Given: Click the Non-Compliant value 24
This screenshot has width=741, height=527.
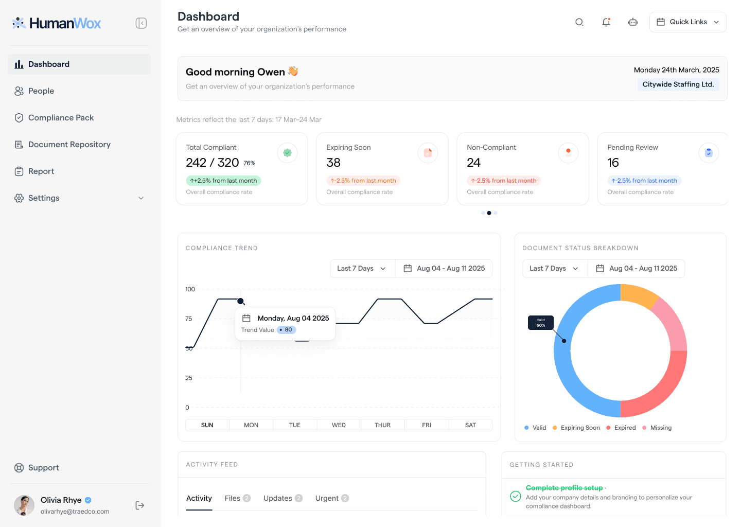Looking at the screenshot, I should 474,163.
